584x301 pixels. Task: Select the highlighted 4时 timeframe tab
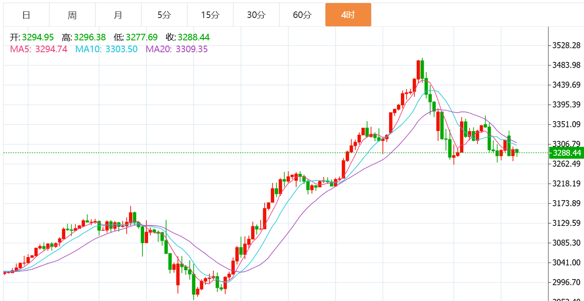(348, 15)
